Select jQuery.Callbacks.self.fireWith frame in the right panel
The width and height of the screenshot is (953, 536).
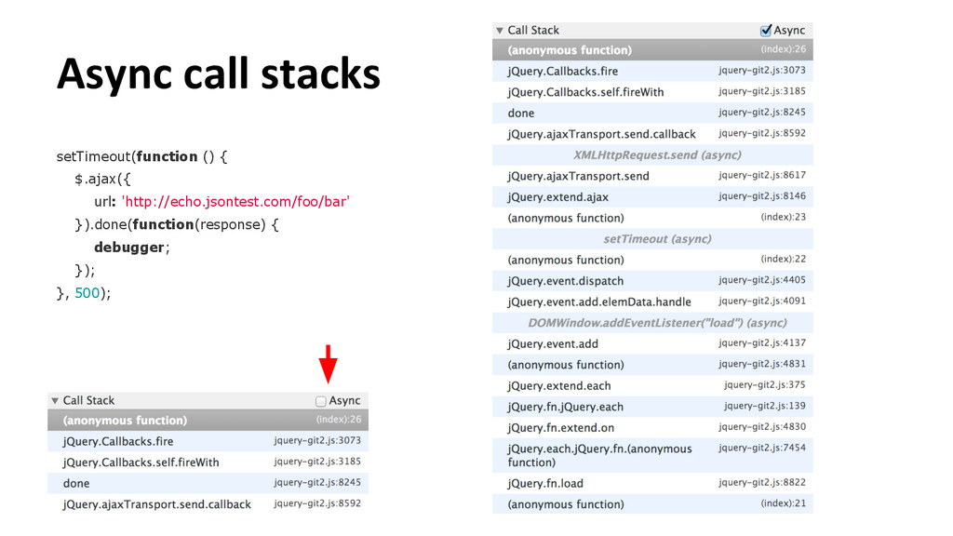[x=652, y=92]
